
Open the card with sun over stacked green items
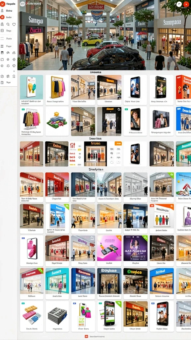[57, 121]
